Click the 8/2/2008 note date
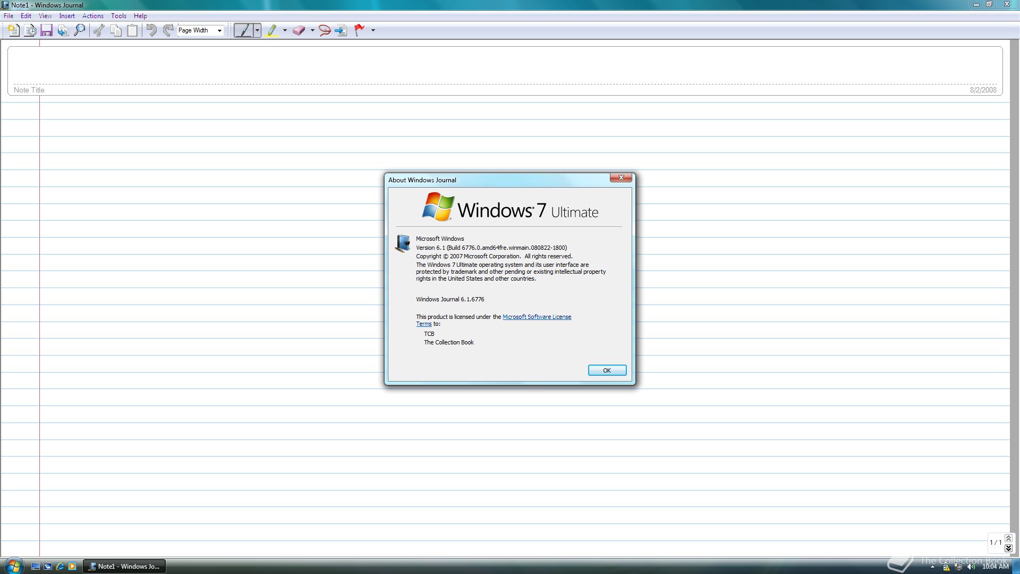This screenshot has height=574, width=1020. click(983, 90)
